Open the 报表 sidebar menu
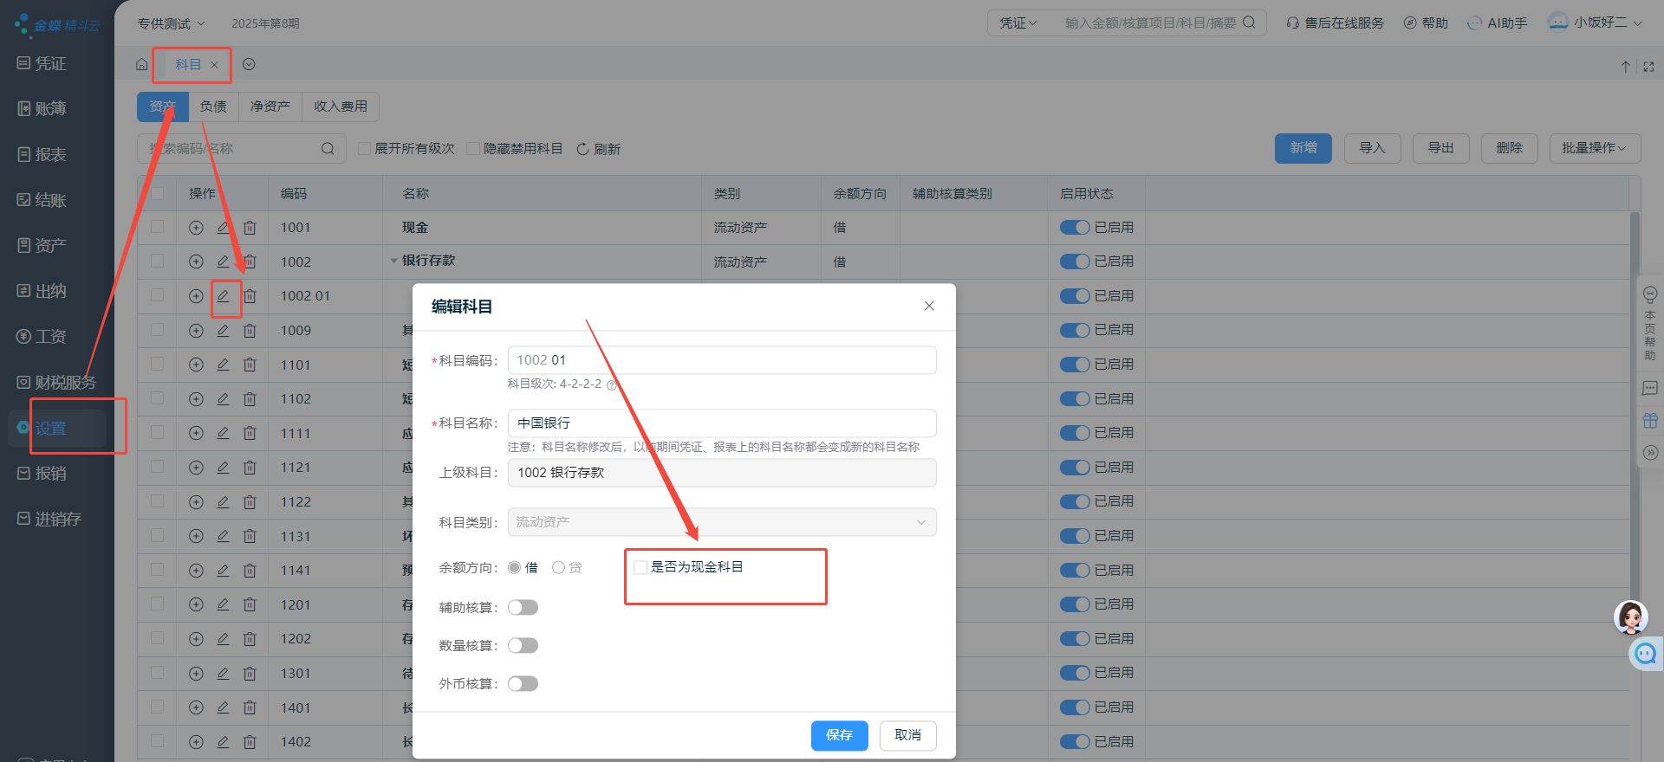Image resolution: width=1664 pixels, height=762 pixels. (50, 154)
